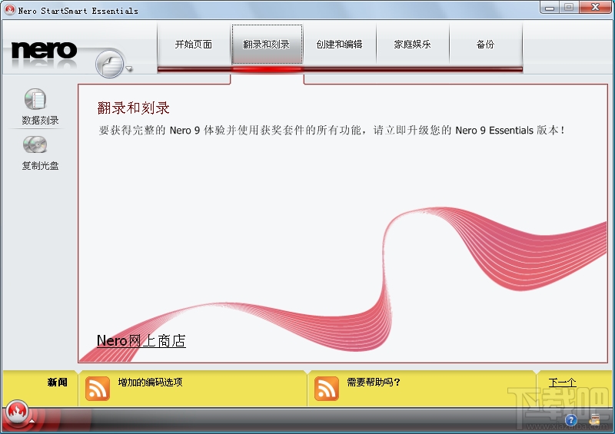Screen dimensions: 615x434
Task: Click the 新闻 label in news bar
Action: coord(57,383)
